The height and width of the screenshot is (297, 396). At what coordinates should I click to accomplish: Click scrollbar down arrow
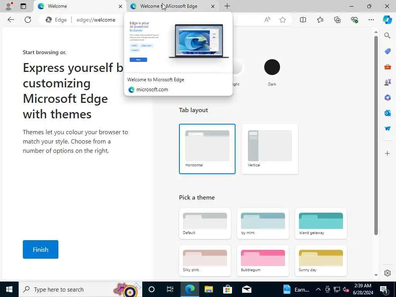(376, 275)
